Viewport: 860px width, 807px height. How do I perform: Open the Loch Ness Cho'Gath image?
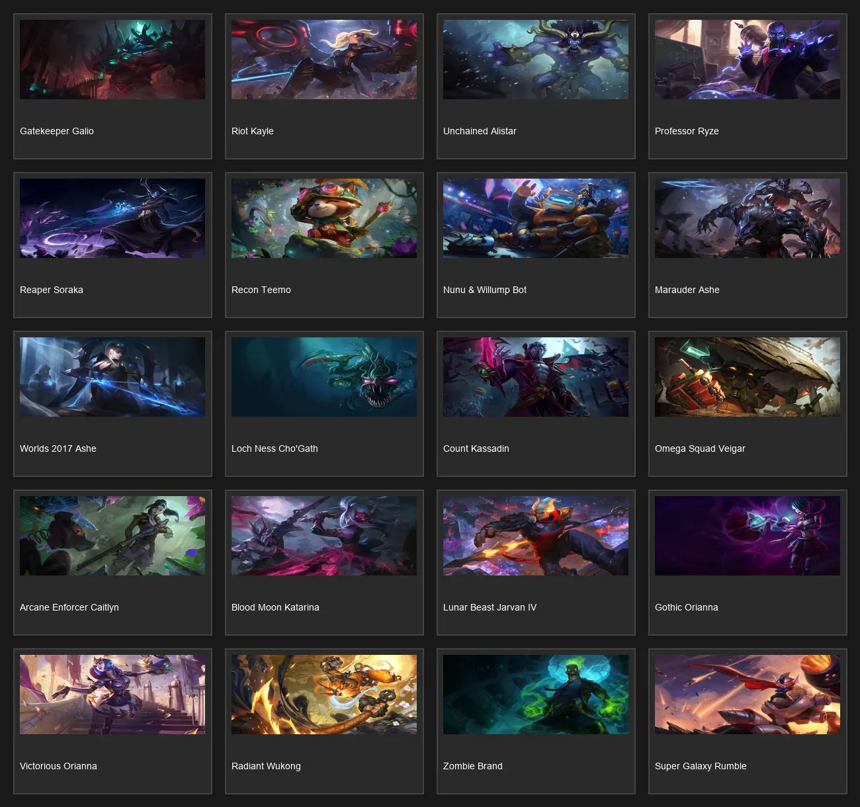tap(324, 377)
